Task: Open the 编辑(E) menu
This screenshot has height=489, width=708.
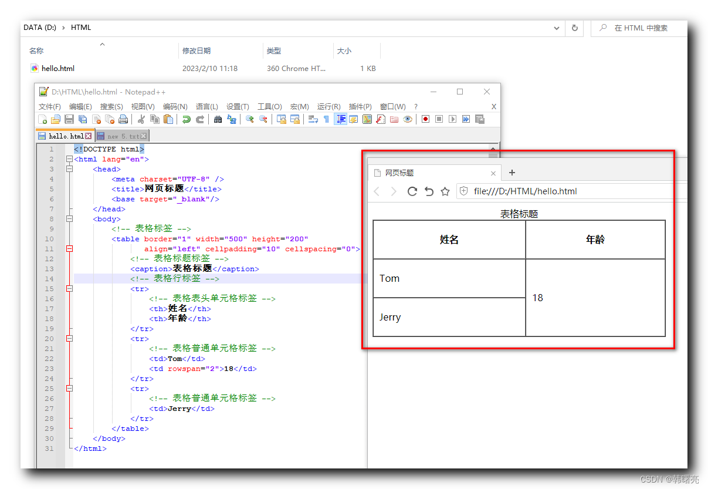Action: tap(80, 107)
